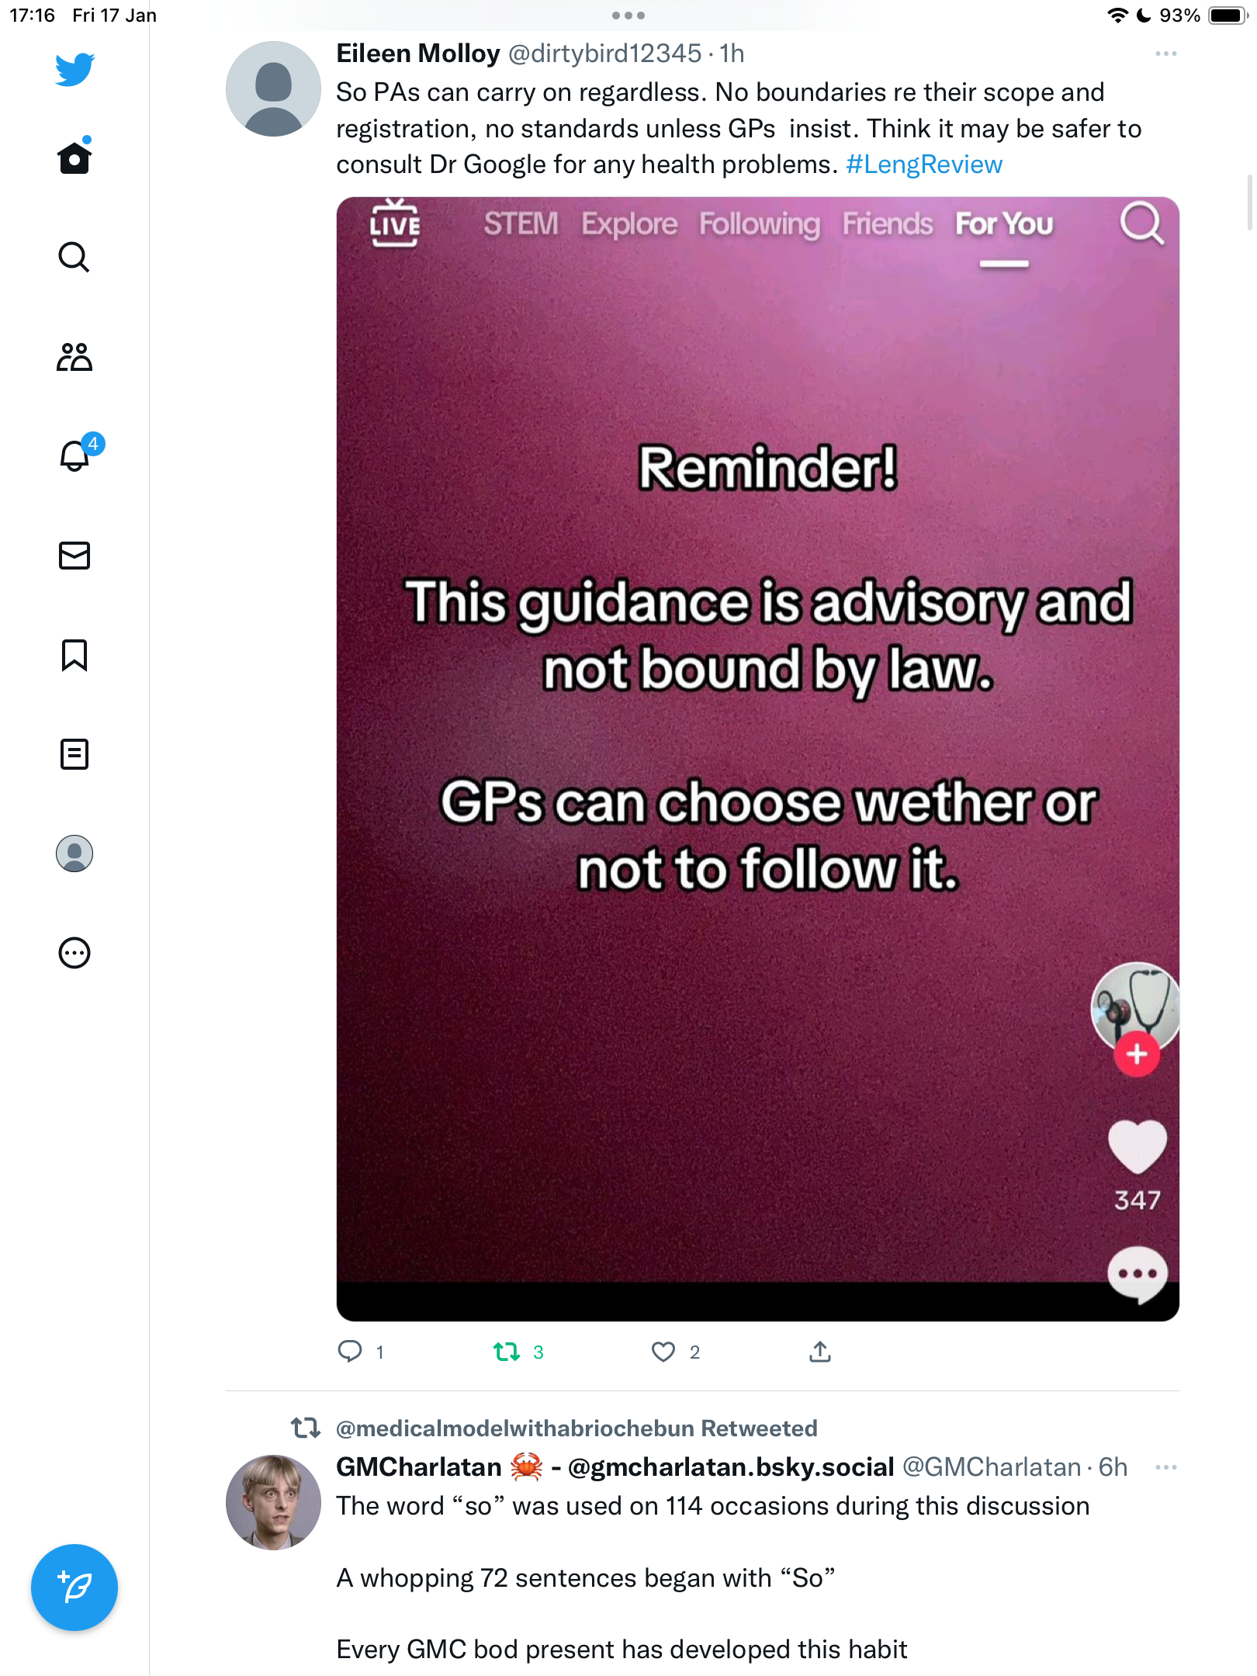
Task: Open the Profile avatar in the sidebar
Action: pyautogui.click(x=74, y=854)
